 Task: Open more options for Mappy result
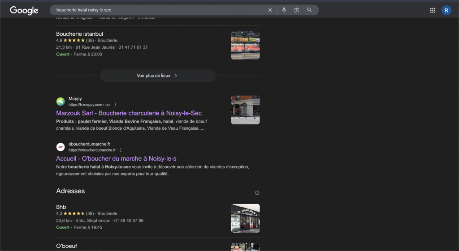[x=115, y=105]
